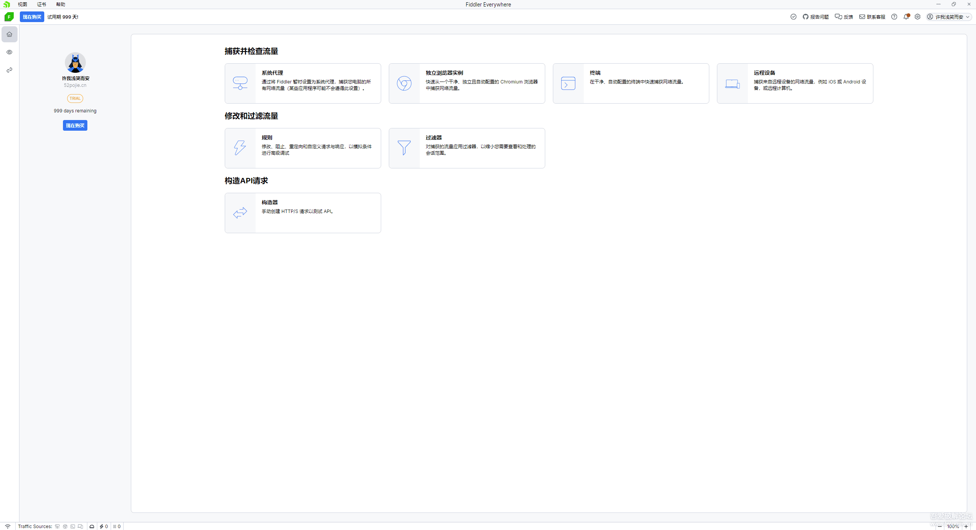This screenshot has height=530, width=976.
Task: Open the 独立浏览器实例 Chromium browser card
Action: tap(467, 83)
